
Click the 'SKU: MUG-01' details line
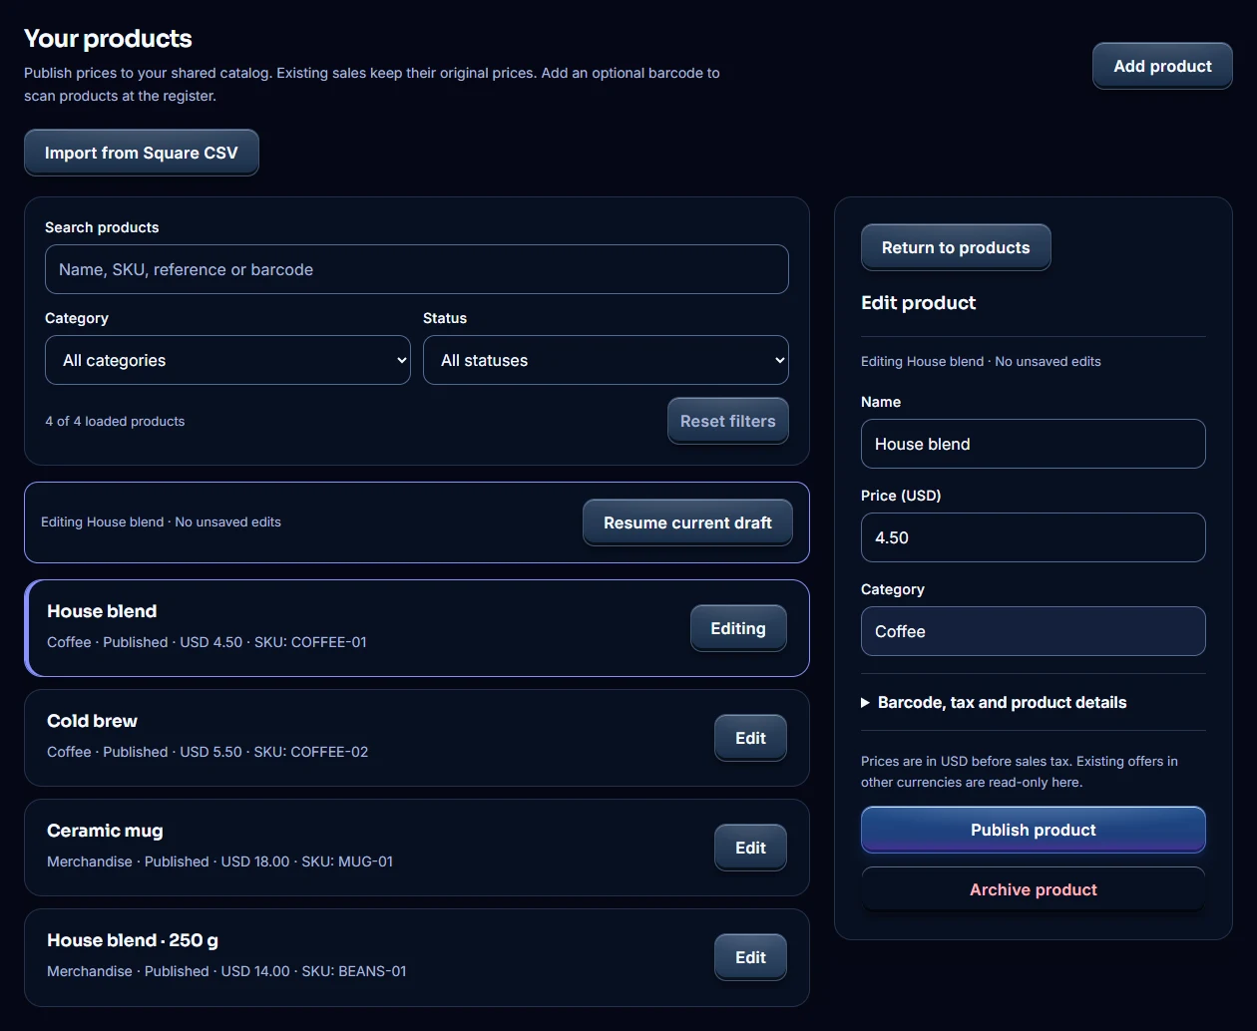(219, 861)
